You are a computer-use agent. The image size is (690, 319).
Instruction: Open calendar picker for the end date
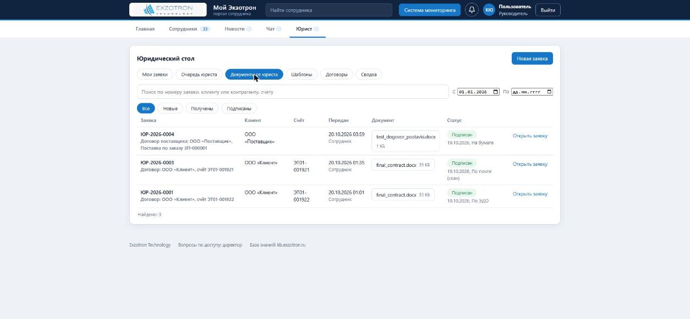click(x=549, y=92)
